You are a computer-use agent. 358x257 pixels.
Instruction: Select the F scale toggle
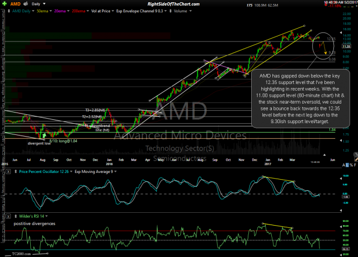click(355, 165)
